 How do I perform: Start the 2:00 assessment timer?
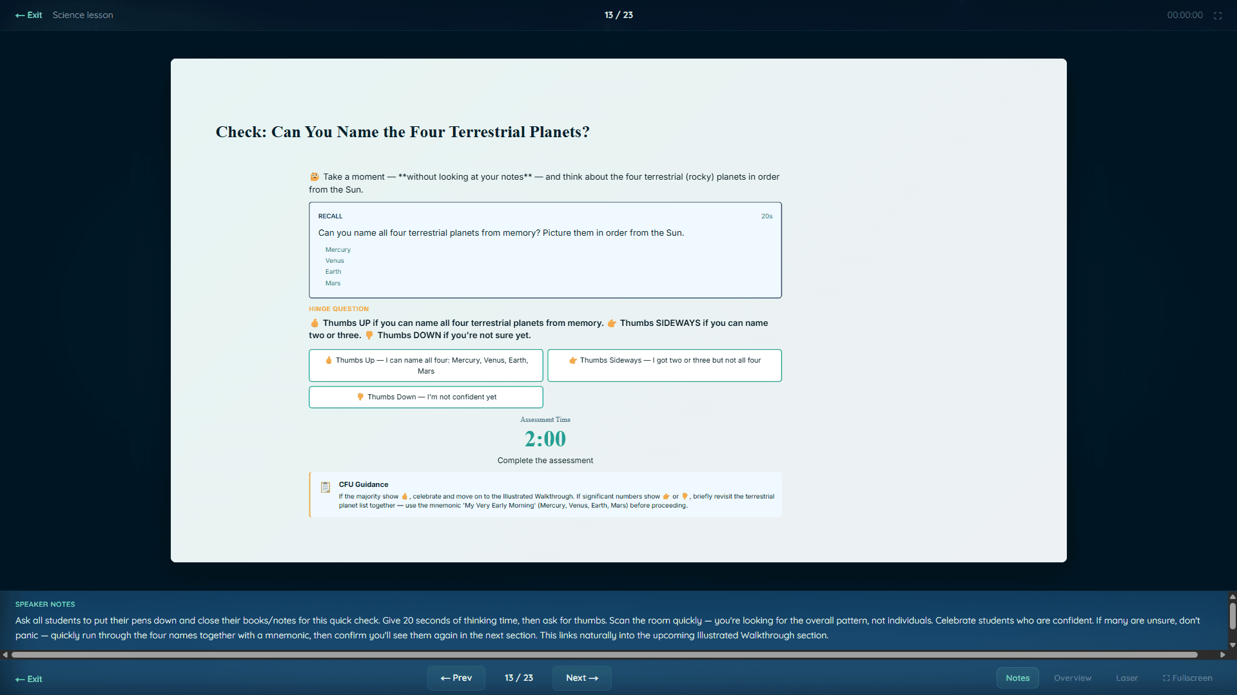(545, 439)
